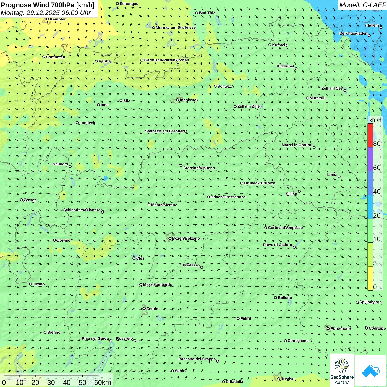This screenshot has width=387, height=387.
Task: Click the Rovereto label
Action: click(124, 338)
